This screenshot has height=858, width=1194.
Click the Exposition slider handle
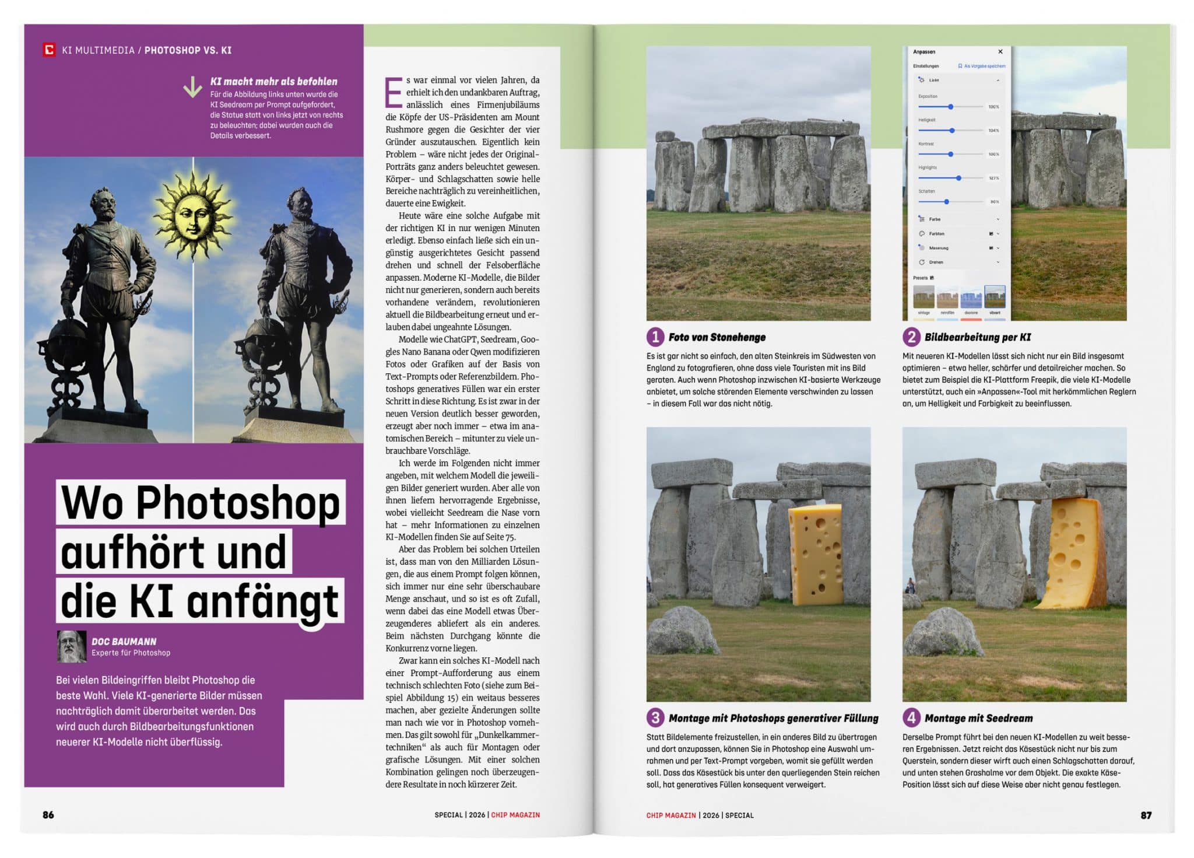tap(950, 107)
